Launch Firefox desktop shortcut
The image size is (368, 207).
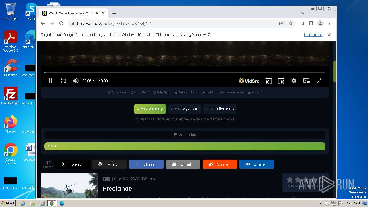point(10,124)
